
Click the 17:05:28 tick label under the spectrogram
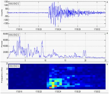(78, 92)
